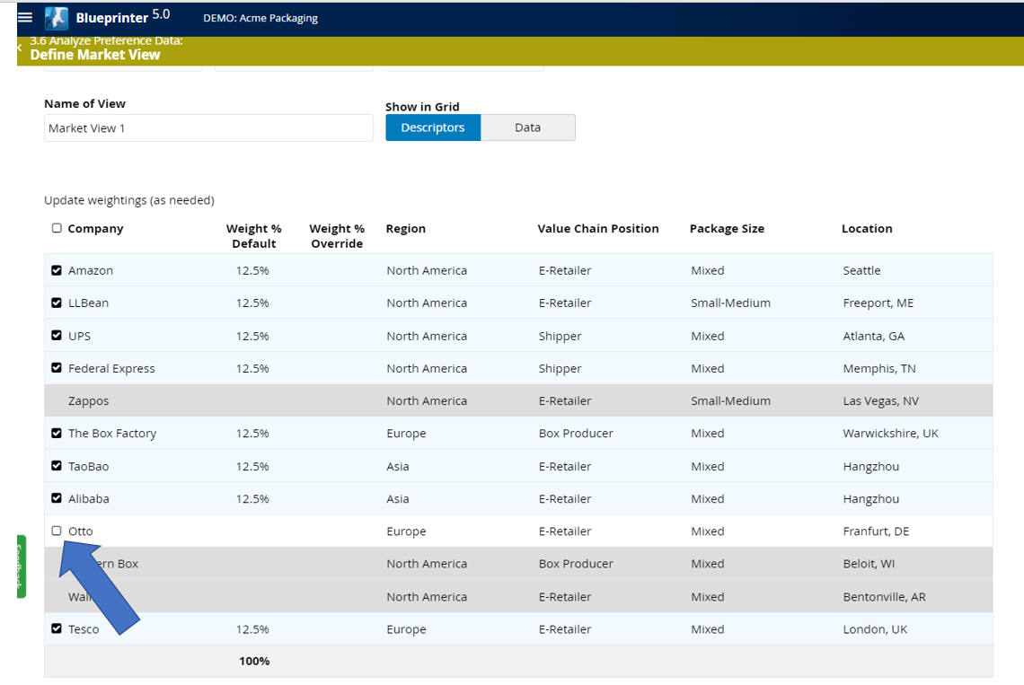Click London, UK location cell
Image resolution: width=1024 pixels, height=685 pixels.
875,628
